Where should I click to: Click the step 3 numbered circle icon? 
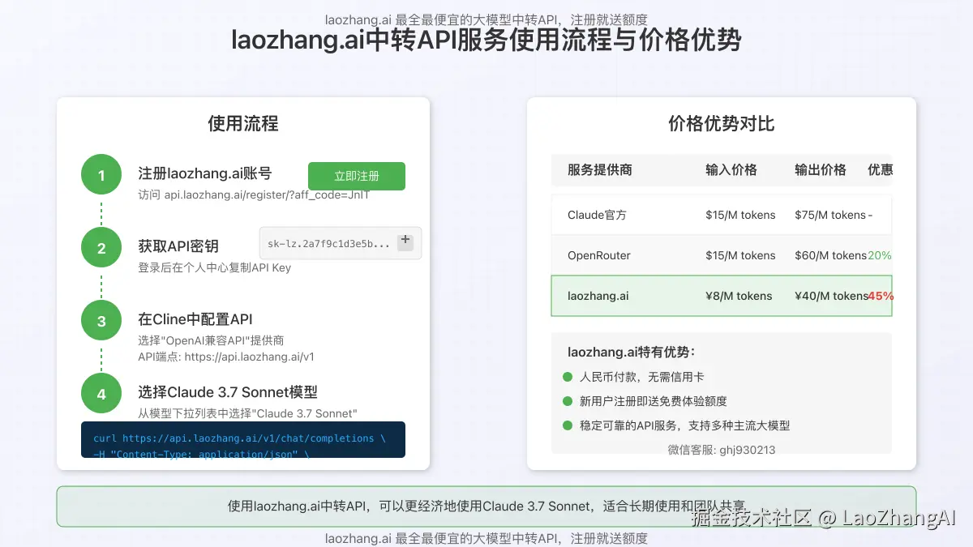[x=101, y=320]
